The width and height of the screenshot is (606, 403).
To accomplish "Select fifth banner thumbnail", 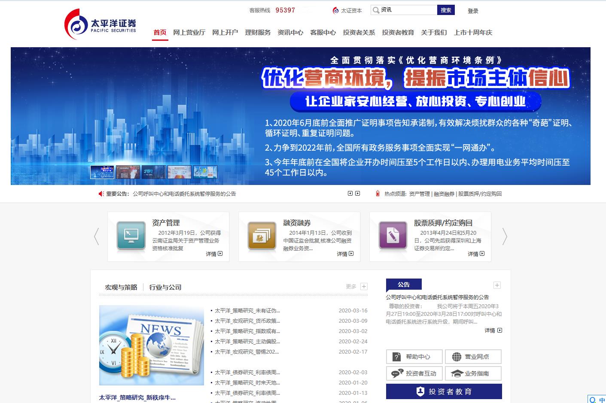I will 205,172.
